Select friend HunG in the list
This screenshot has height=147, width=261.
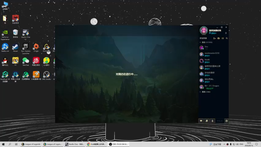point(214,61)
